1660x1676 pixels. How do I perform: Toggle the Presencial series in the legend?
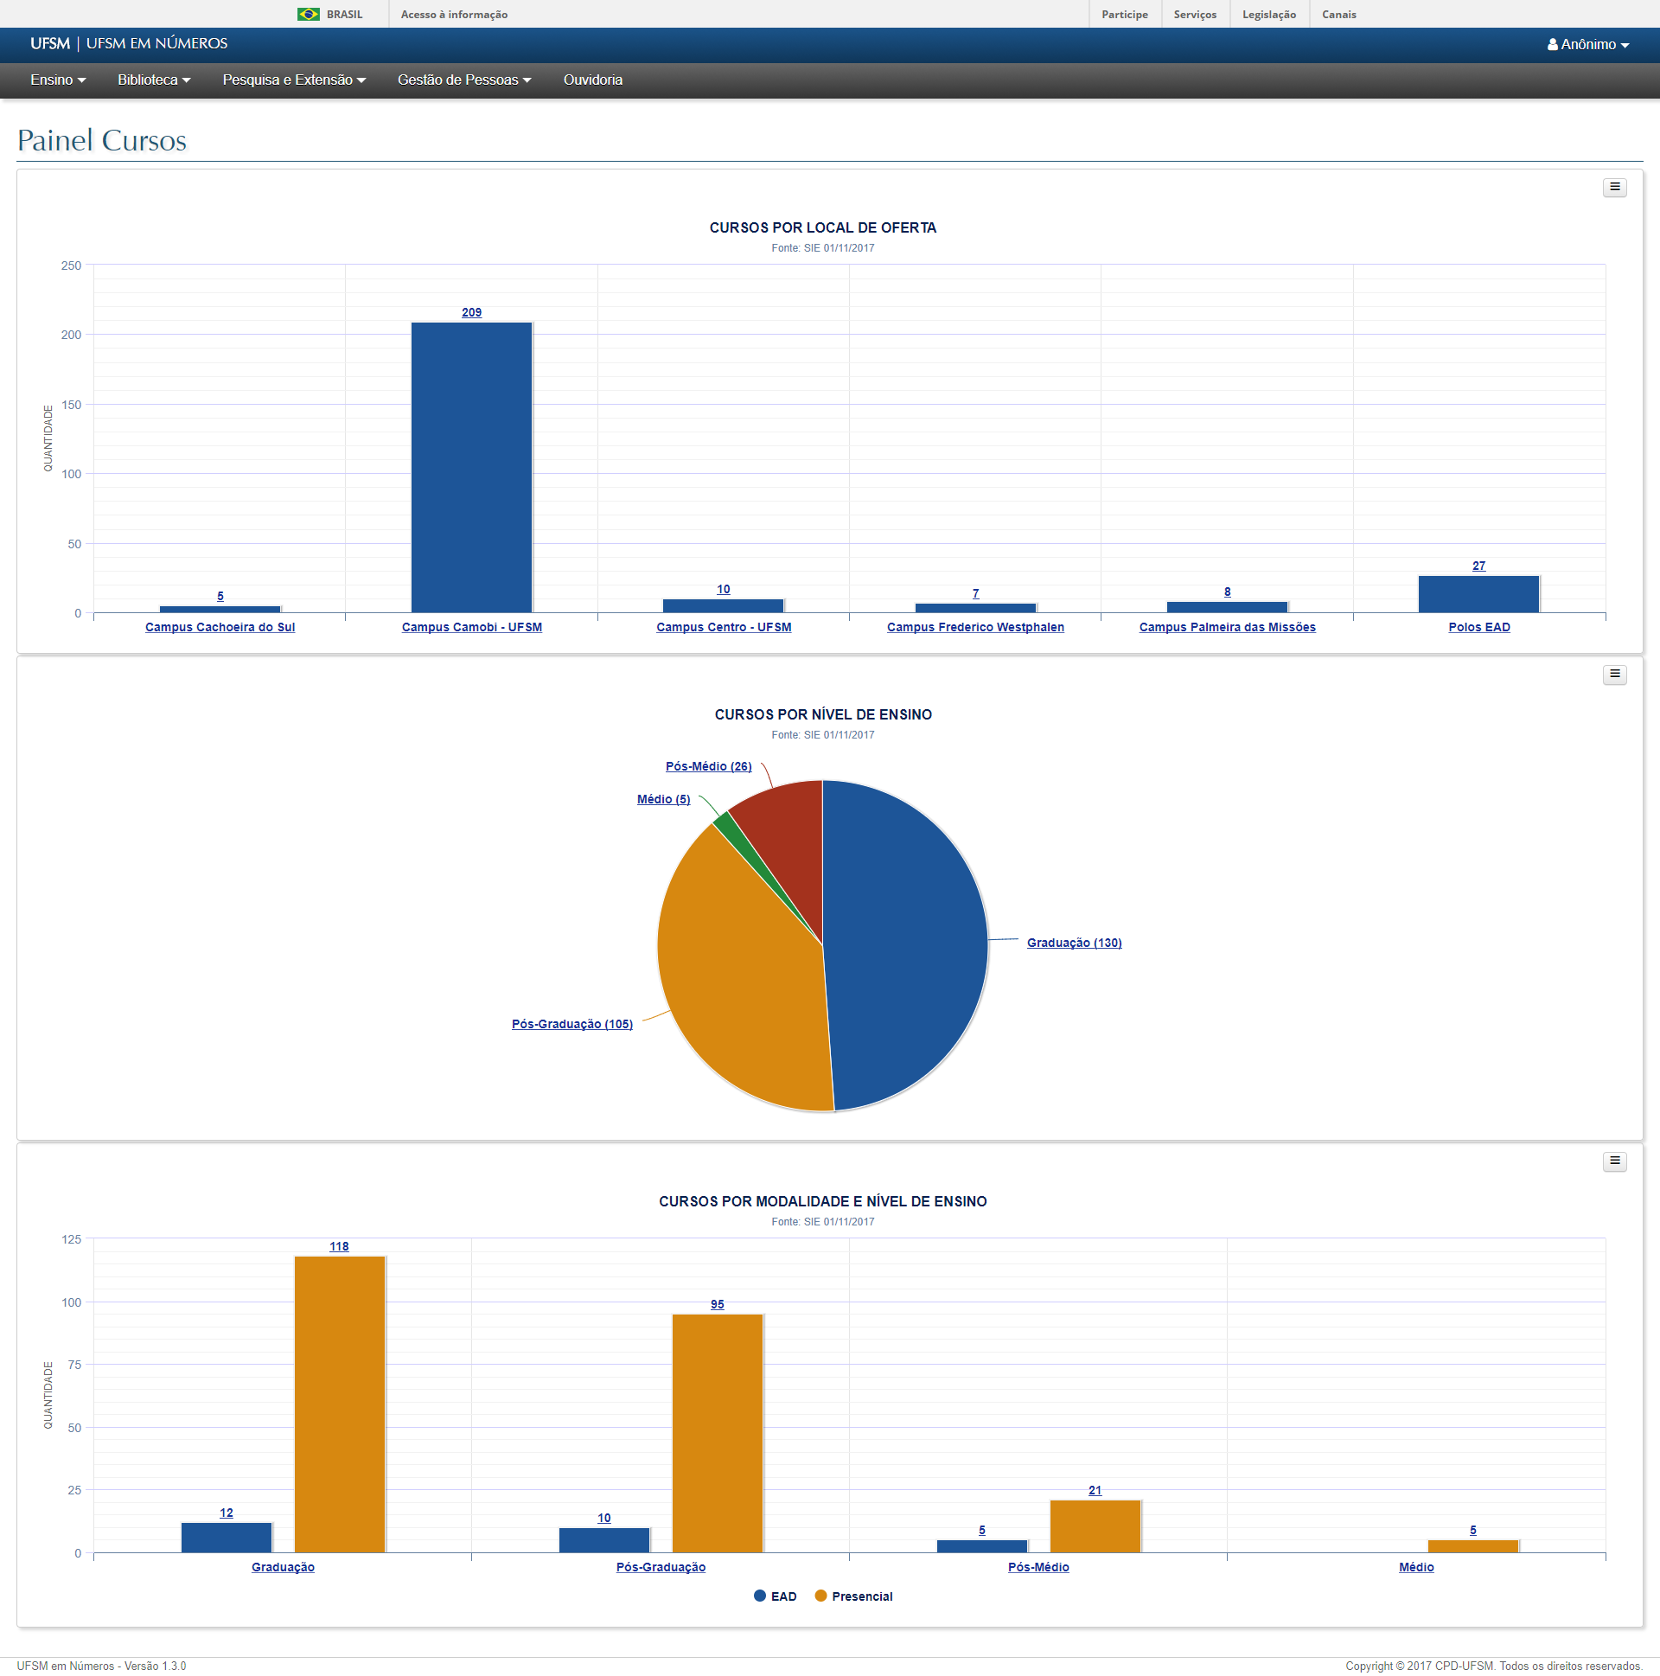click(853, 1596)
